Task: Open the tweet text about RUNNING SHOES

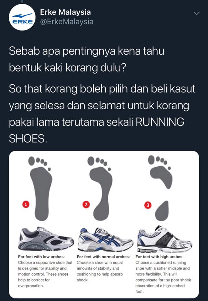Action: [x=102, y=114]
